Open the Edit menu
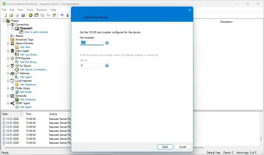The width and height of the screenshot is (264, 155). (x=12, y=10)
